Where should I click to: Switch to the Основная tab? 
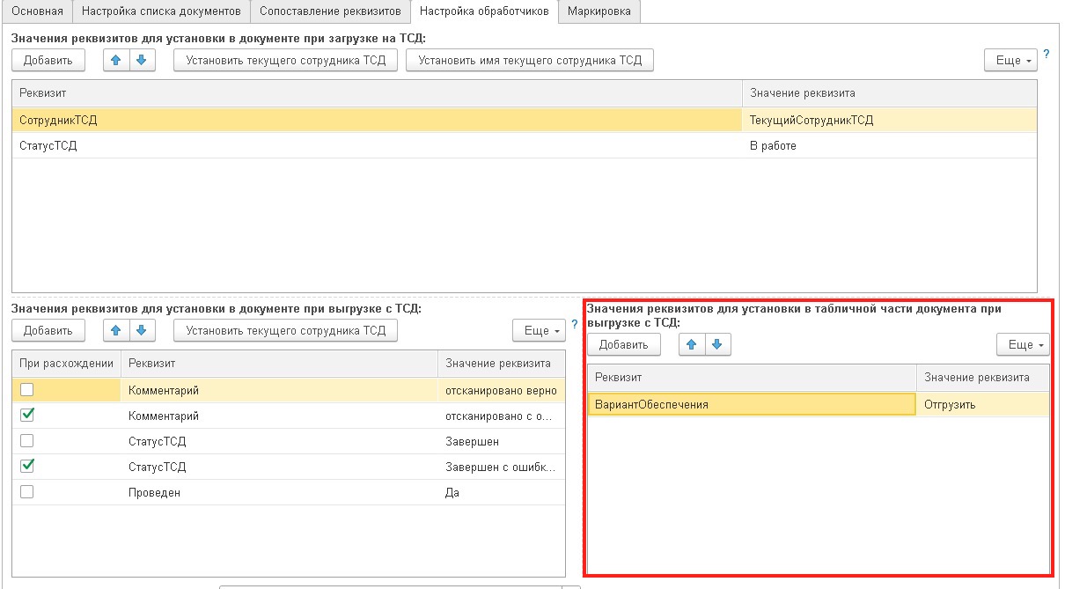click(x=38, y=11)
